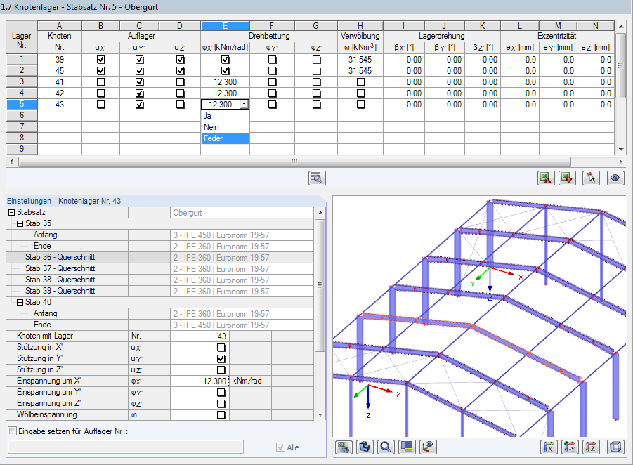Toggle the 'Alle' checkbox
The width and height of the screenshot is (633, 465).
tap(280, 447)
